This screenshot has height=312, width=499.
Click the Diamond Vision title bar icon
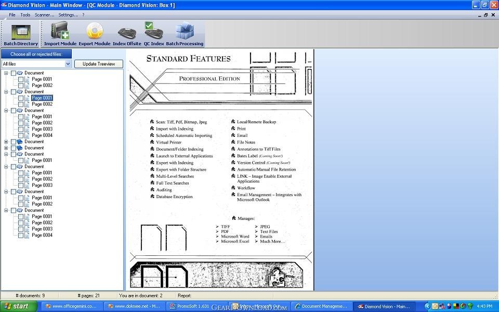point(4,5)
